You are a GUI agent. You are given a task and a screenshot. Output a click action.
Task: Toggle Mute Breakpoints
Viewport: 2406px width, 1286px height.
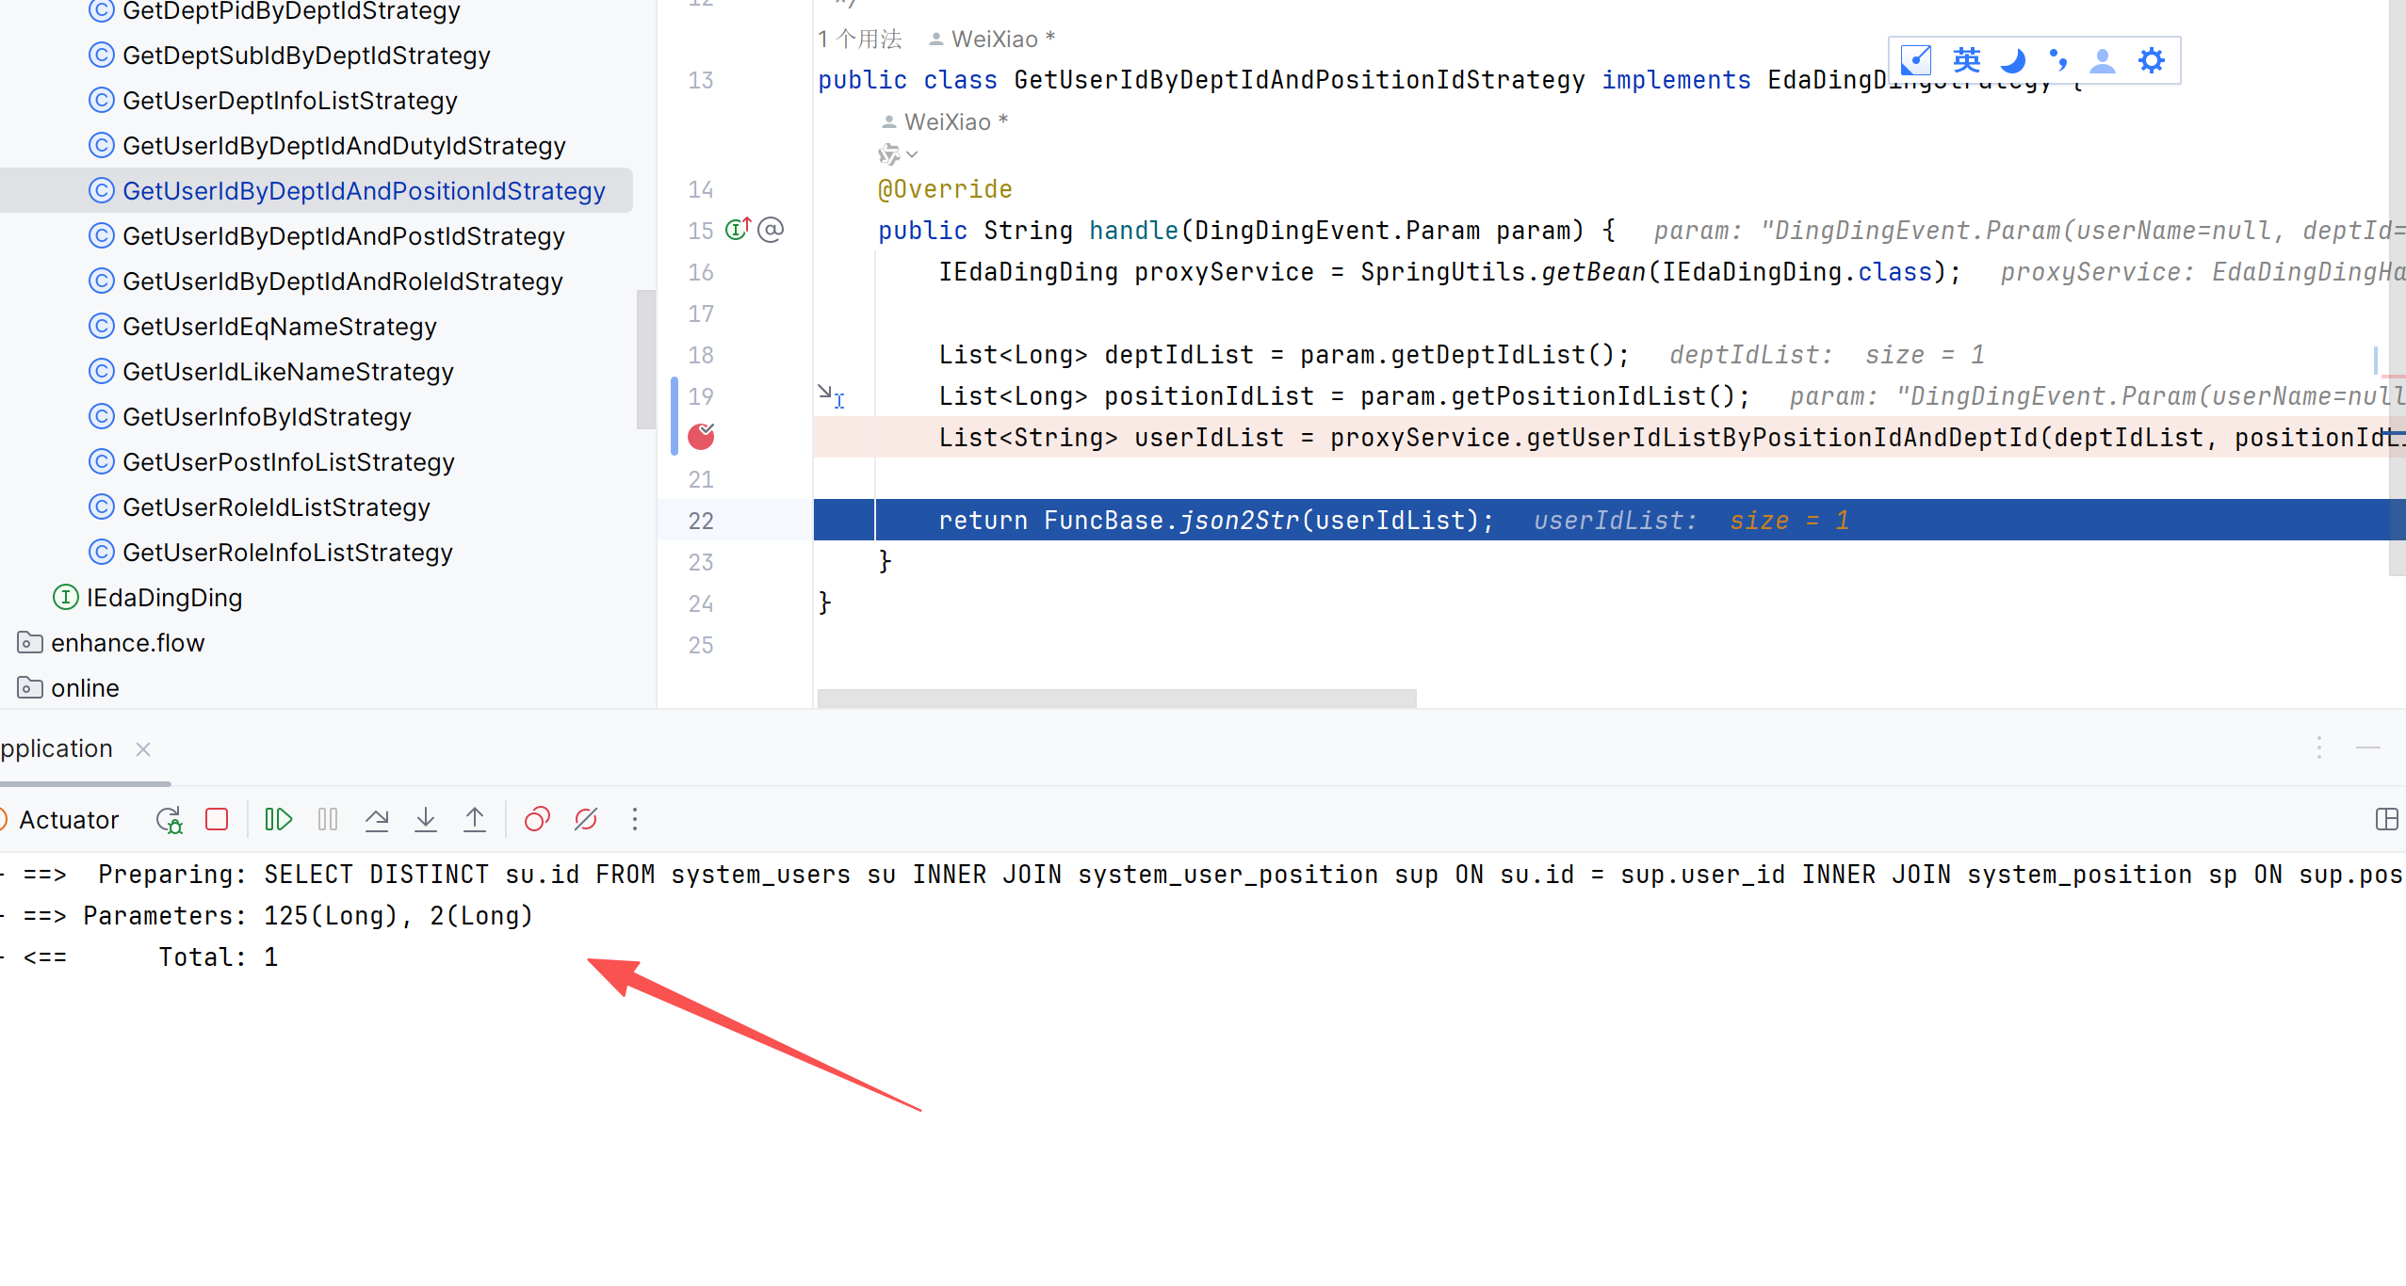[586, 819]
